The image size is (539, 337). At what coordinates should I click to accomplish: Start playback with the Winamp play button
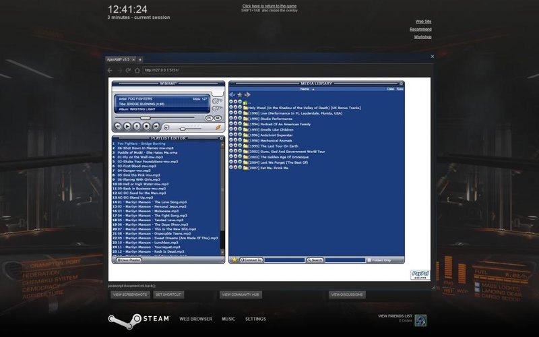coord(127,127)
